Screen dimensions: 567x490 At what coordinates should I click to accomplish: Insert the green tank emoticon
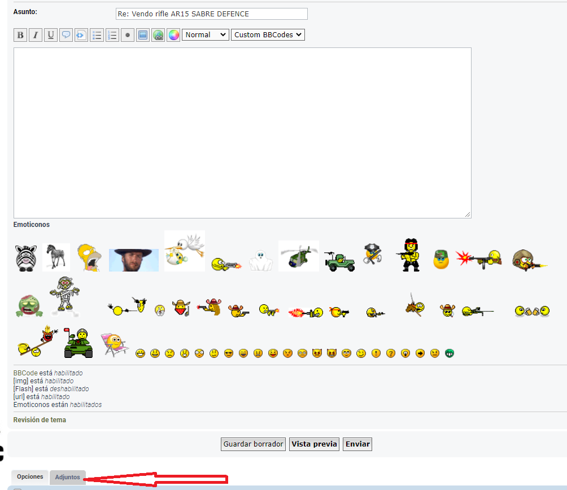[x=78, y=343]
